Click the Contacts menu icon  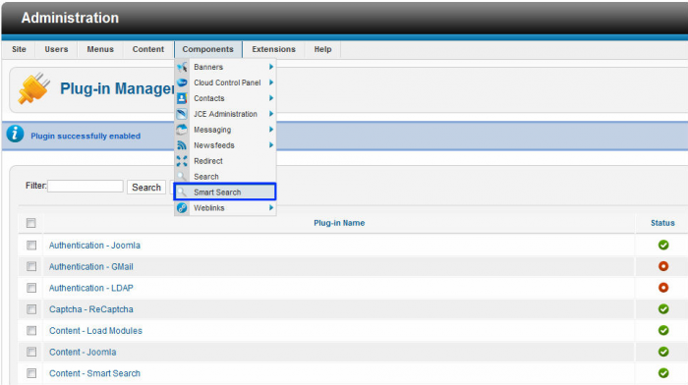click(x=182, y=98)
